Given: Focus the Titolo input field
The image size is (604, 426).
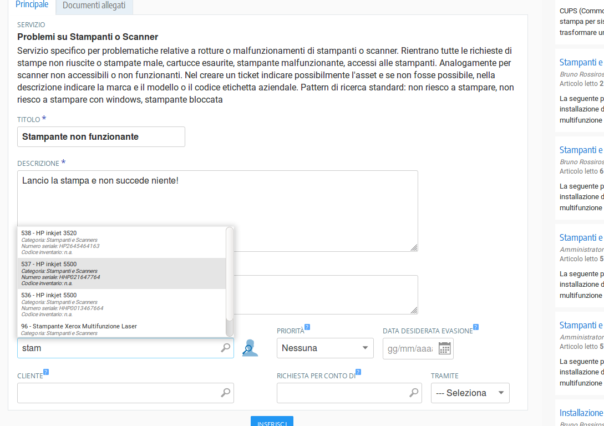Looking at the screenshot, I should click(x=101, y=137).
